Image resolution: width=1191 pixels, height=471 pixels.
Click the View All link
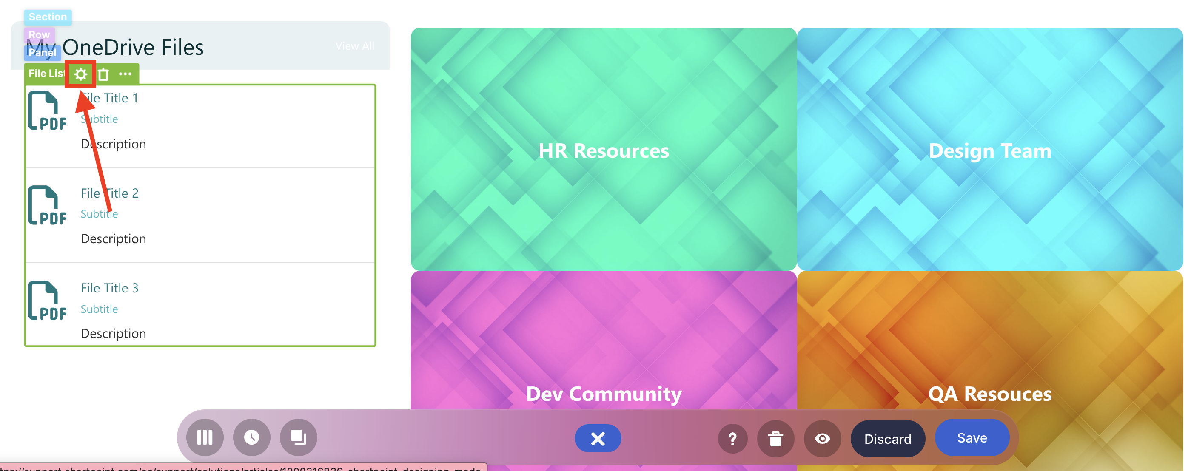[355, 46]
